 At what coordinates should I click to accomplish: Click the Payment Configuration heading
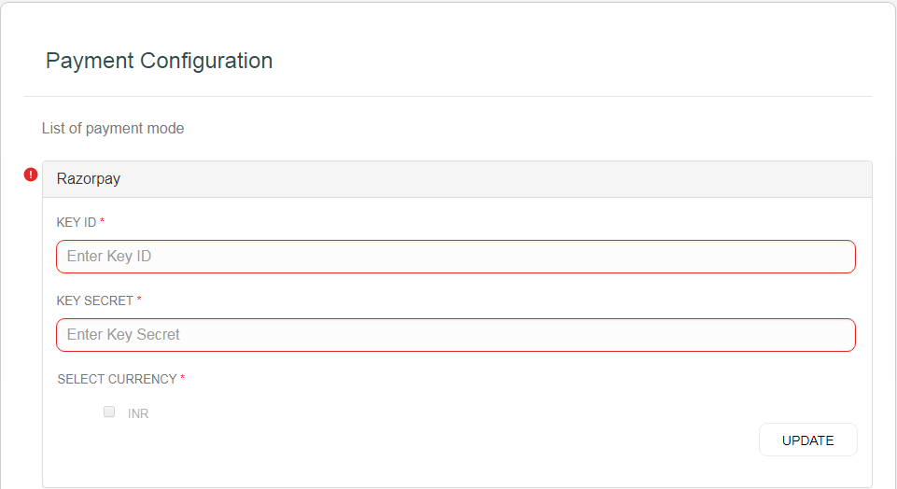click(159, 61)
